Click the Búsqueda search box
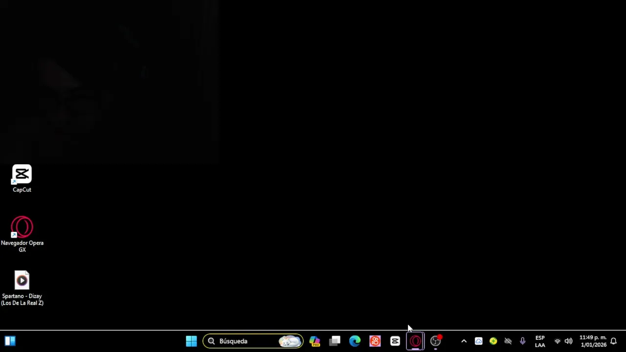 tap(253, 341)
